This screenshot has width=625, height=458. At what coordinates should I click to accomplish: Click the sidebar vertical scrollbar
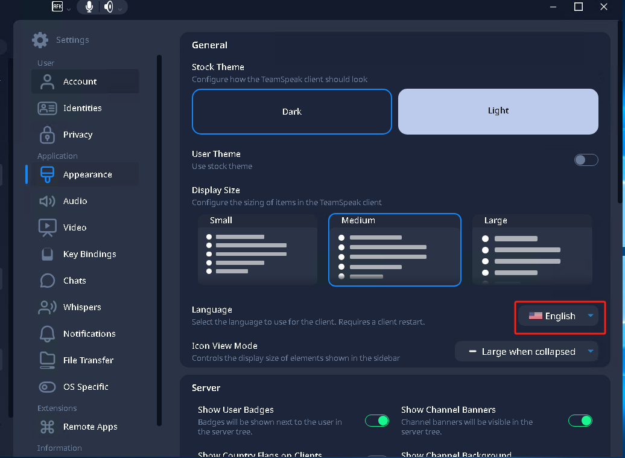(159, 241)
